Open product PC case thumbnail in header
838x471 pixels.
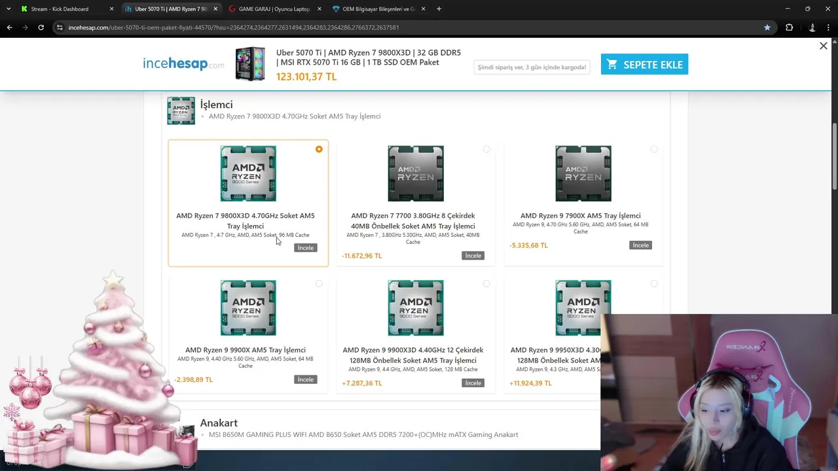click(250, 63)
